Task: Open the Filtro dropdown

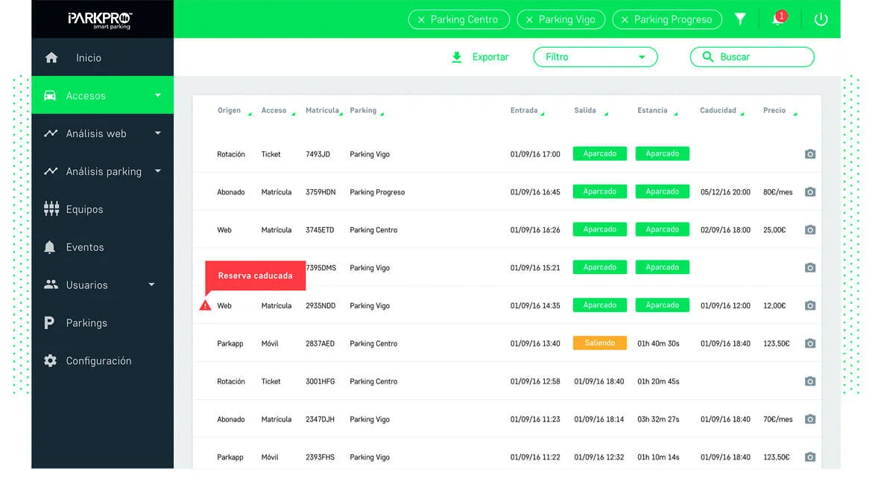Action: (x=595, y=57)
